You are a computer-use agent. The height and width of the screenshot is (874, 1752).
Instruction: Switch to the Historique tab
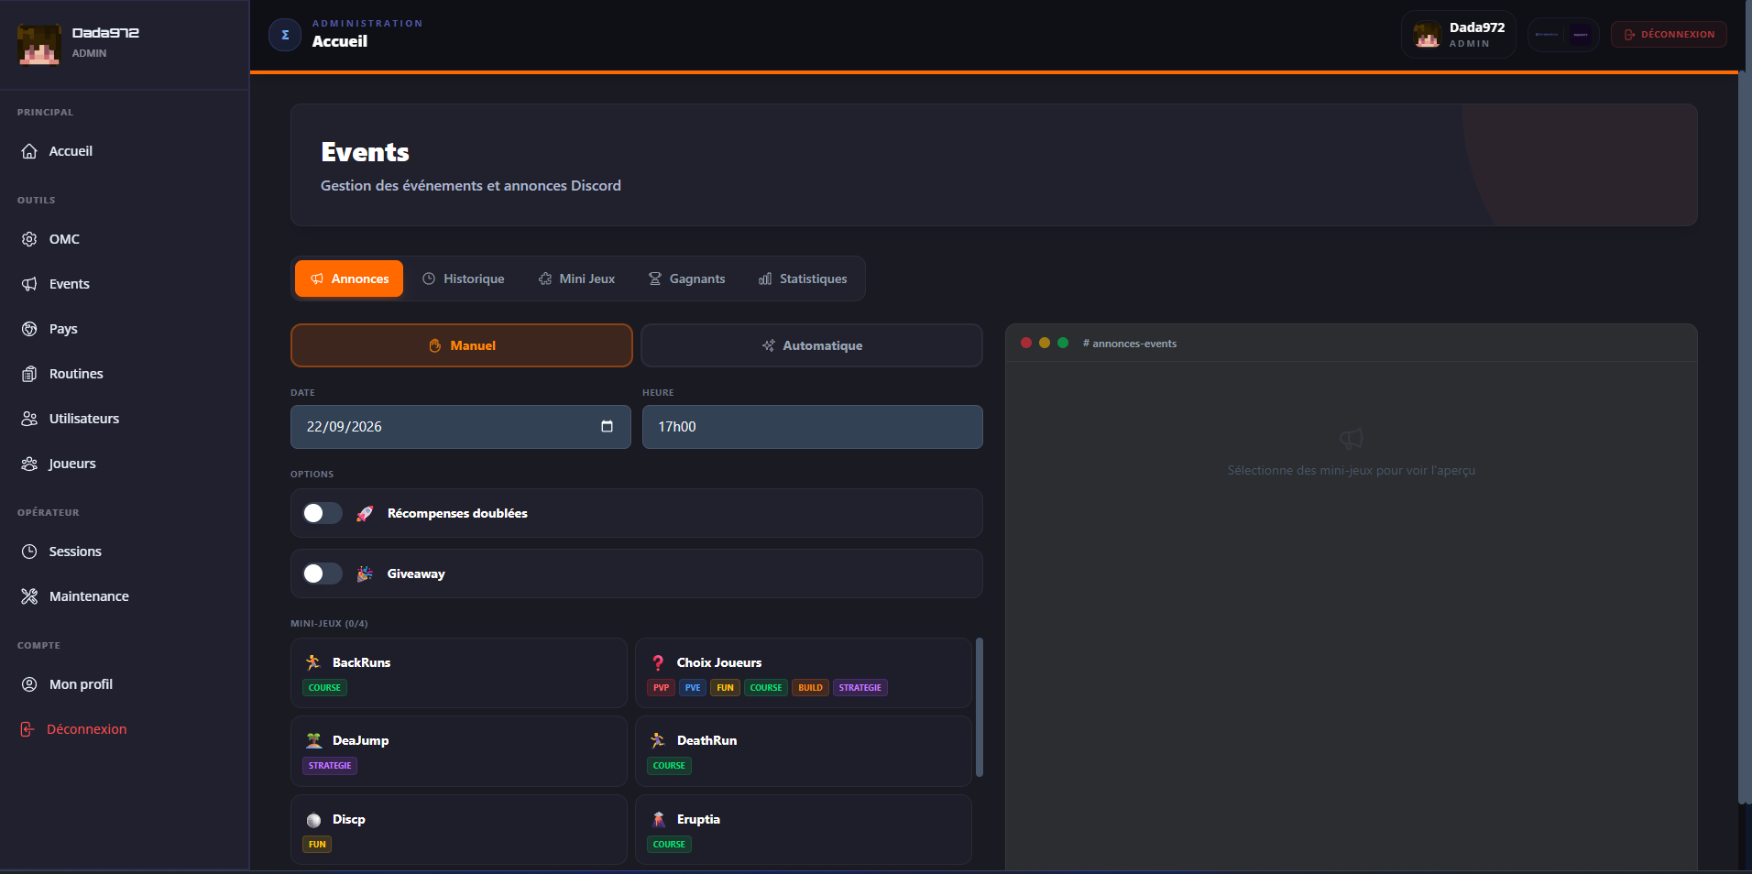pyautogui.click(x=463, y=279)
